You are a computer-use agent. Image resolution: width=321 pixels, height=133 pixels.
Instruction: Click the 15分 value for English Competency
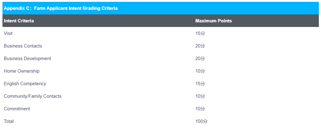tap(200, 84)
